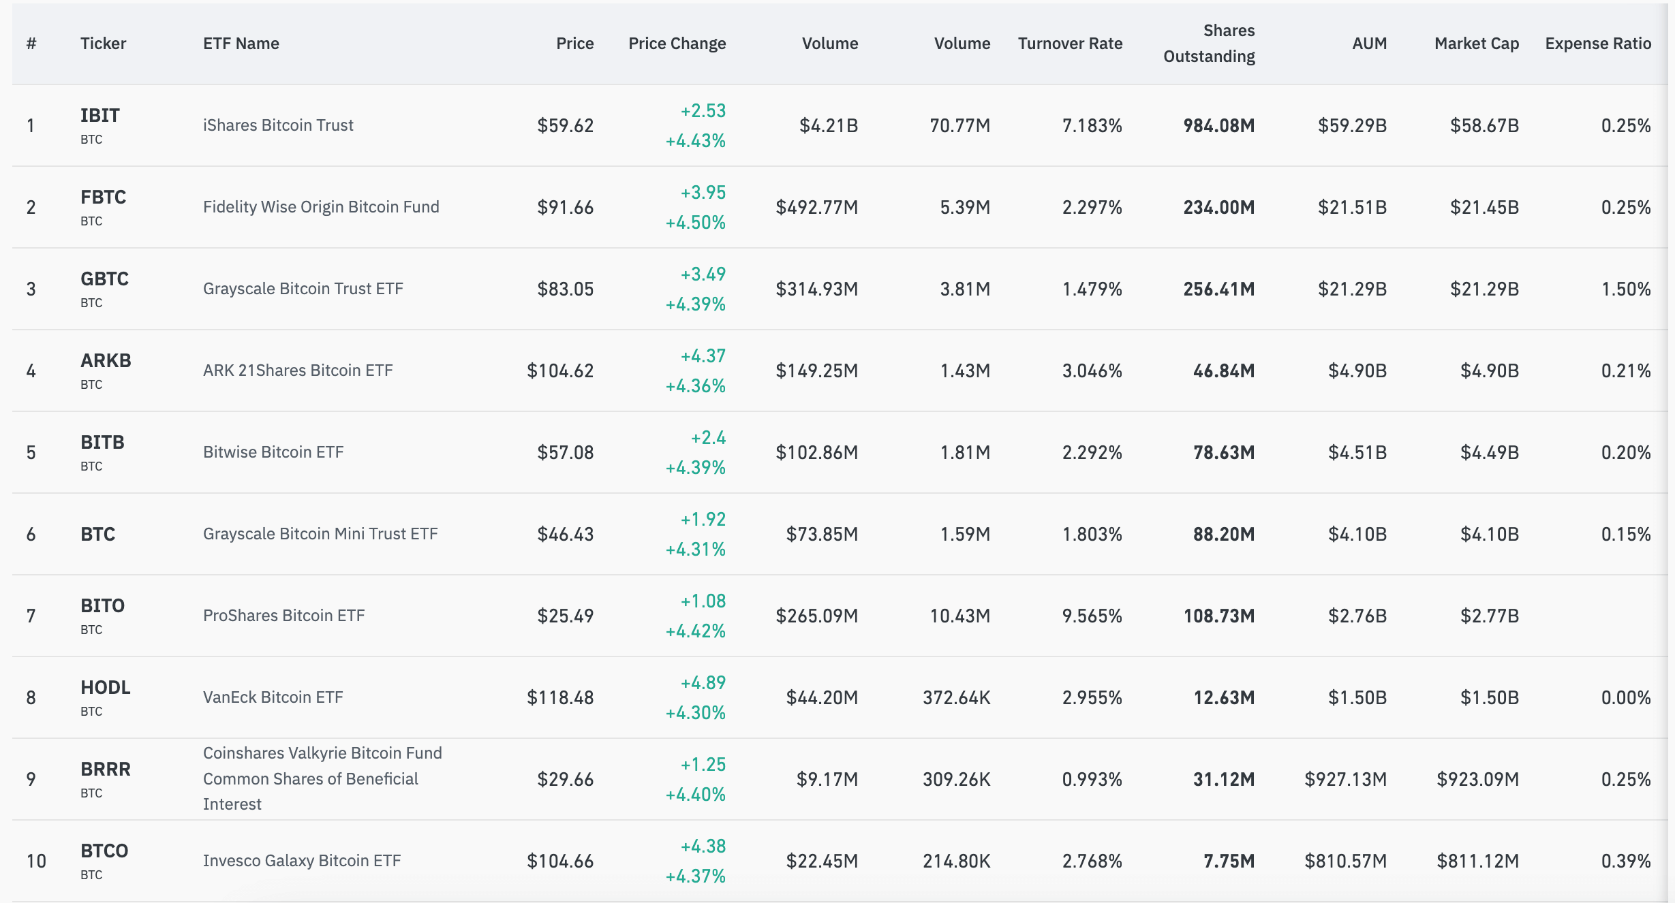Sort the table by Price column

pos(574,43)
